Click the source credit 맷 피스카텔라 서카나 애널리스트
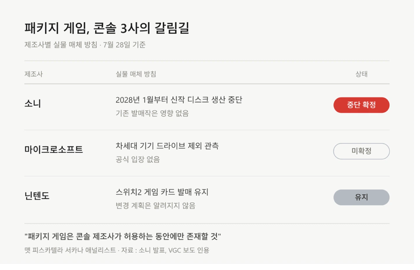Image resolution: width=420 pixels, height=270 pixels. coord(70,250)
